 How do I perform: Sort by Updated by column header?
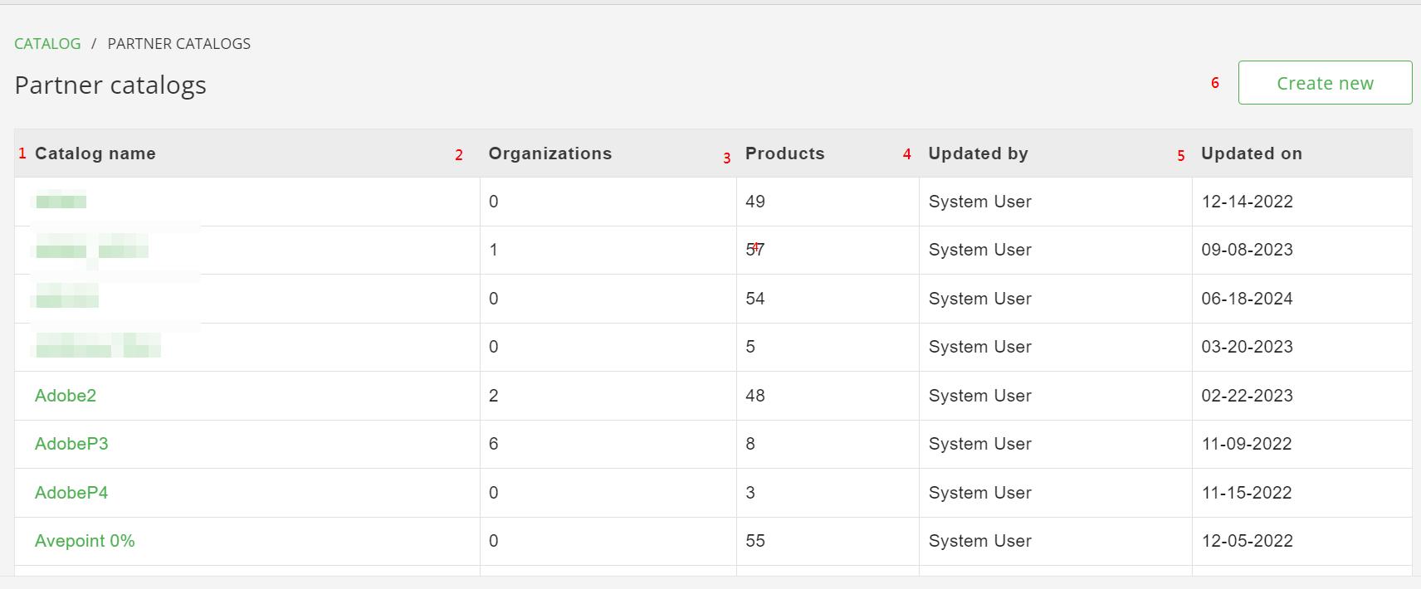978,153
